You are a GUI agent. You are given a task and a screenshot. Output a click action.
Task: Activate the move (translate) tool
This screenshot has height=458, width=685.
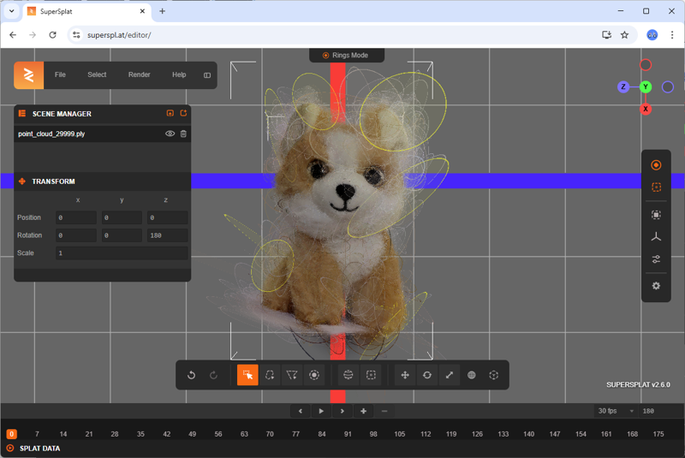(x=405, y=375)
